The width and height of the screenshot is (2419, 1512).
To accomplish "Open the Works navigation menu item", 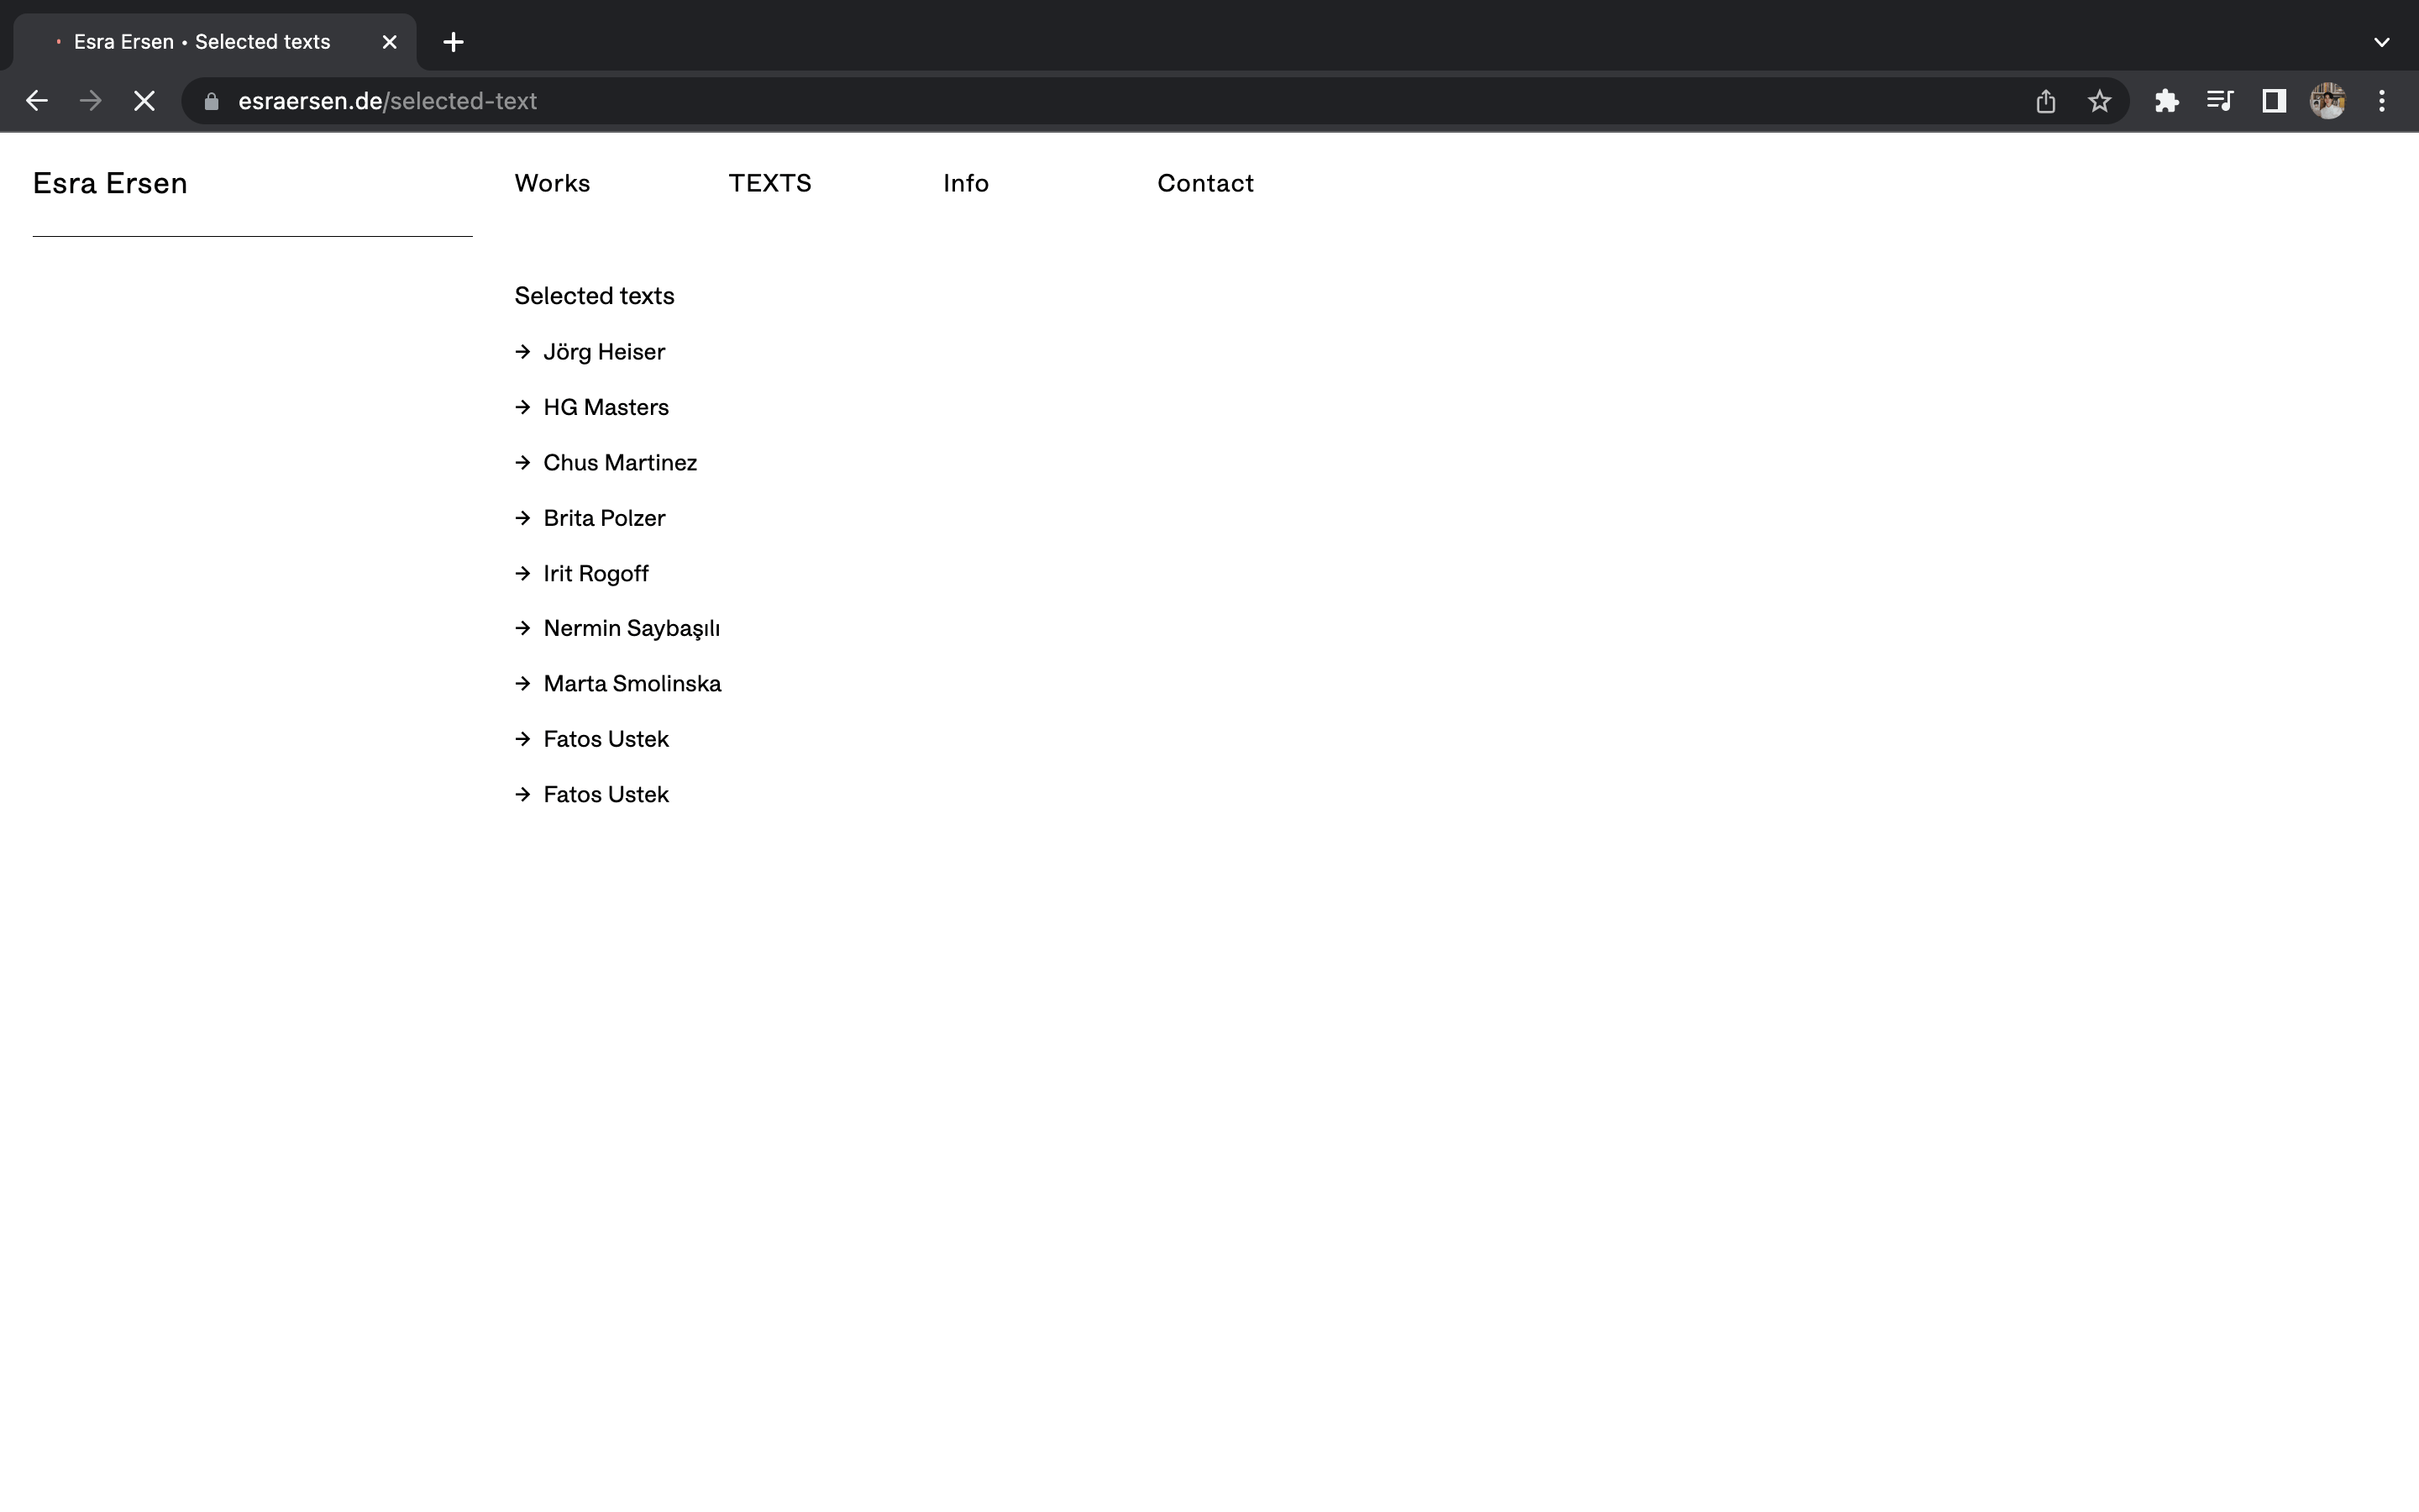I will click(x=552, y=181).
